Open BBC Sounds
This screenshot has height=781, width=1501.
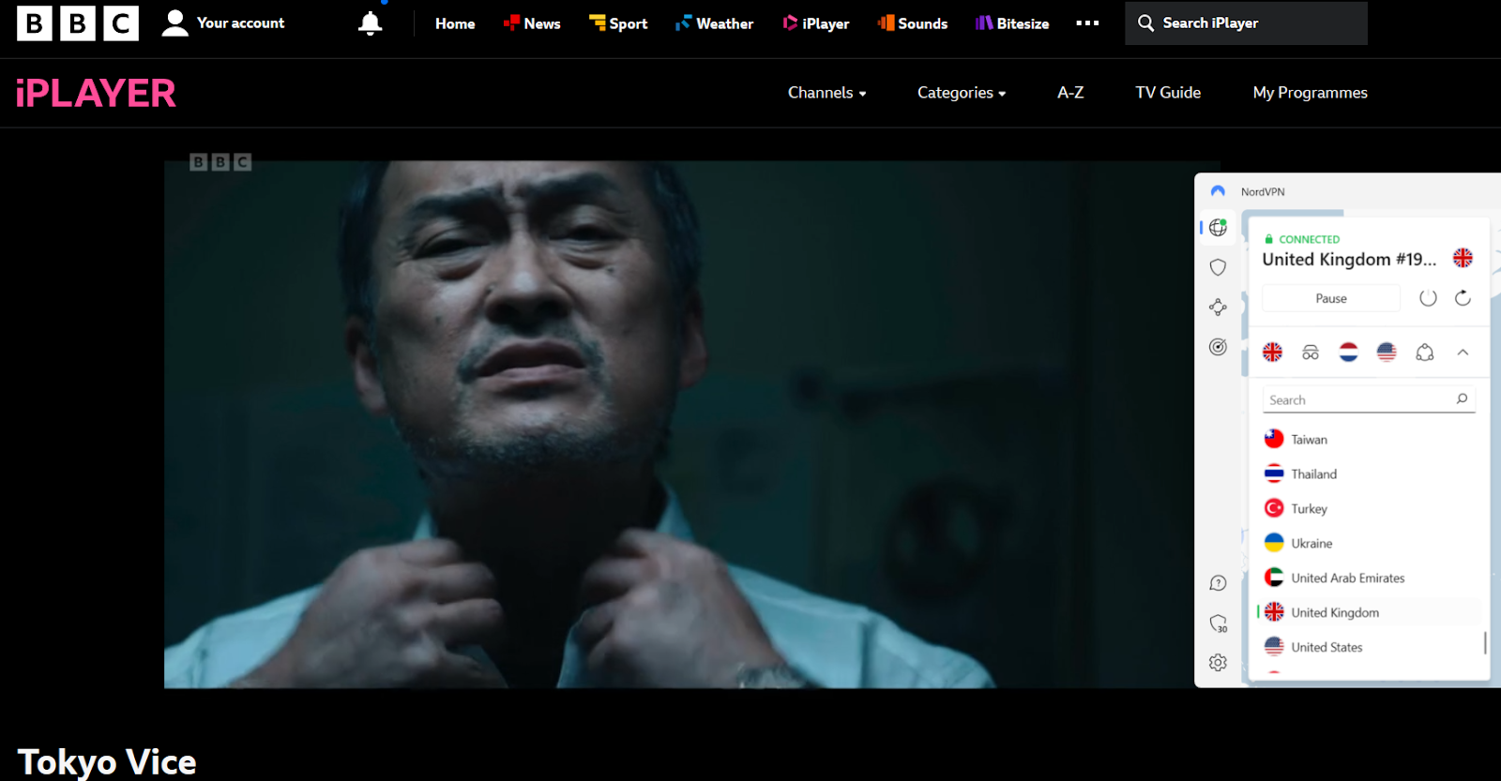tap(913, 23)
